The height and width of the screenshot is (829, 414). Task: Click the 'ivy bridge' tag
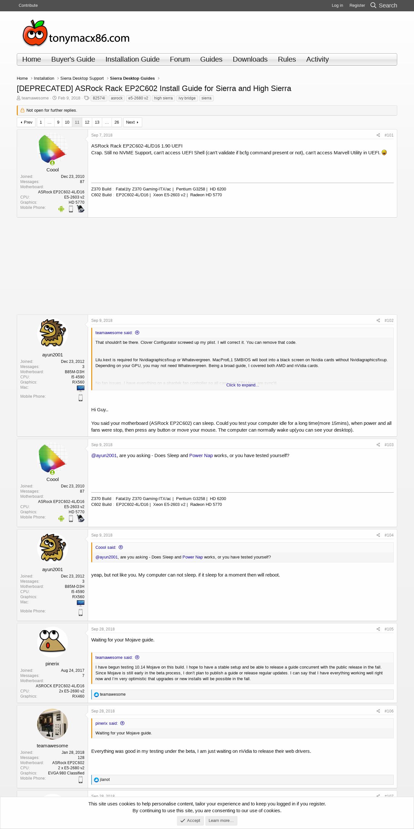187,98
